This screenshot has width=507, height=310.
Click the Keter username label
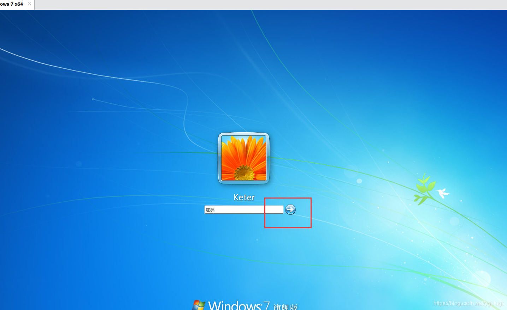coord(244,197)
